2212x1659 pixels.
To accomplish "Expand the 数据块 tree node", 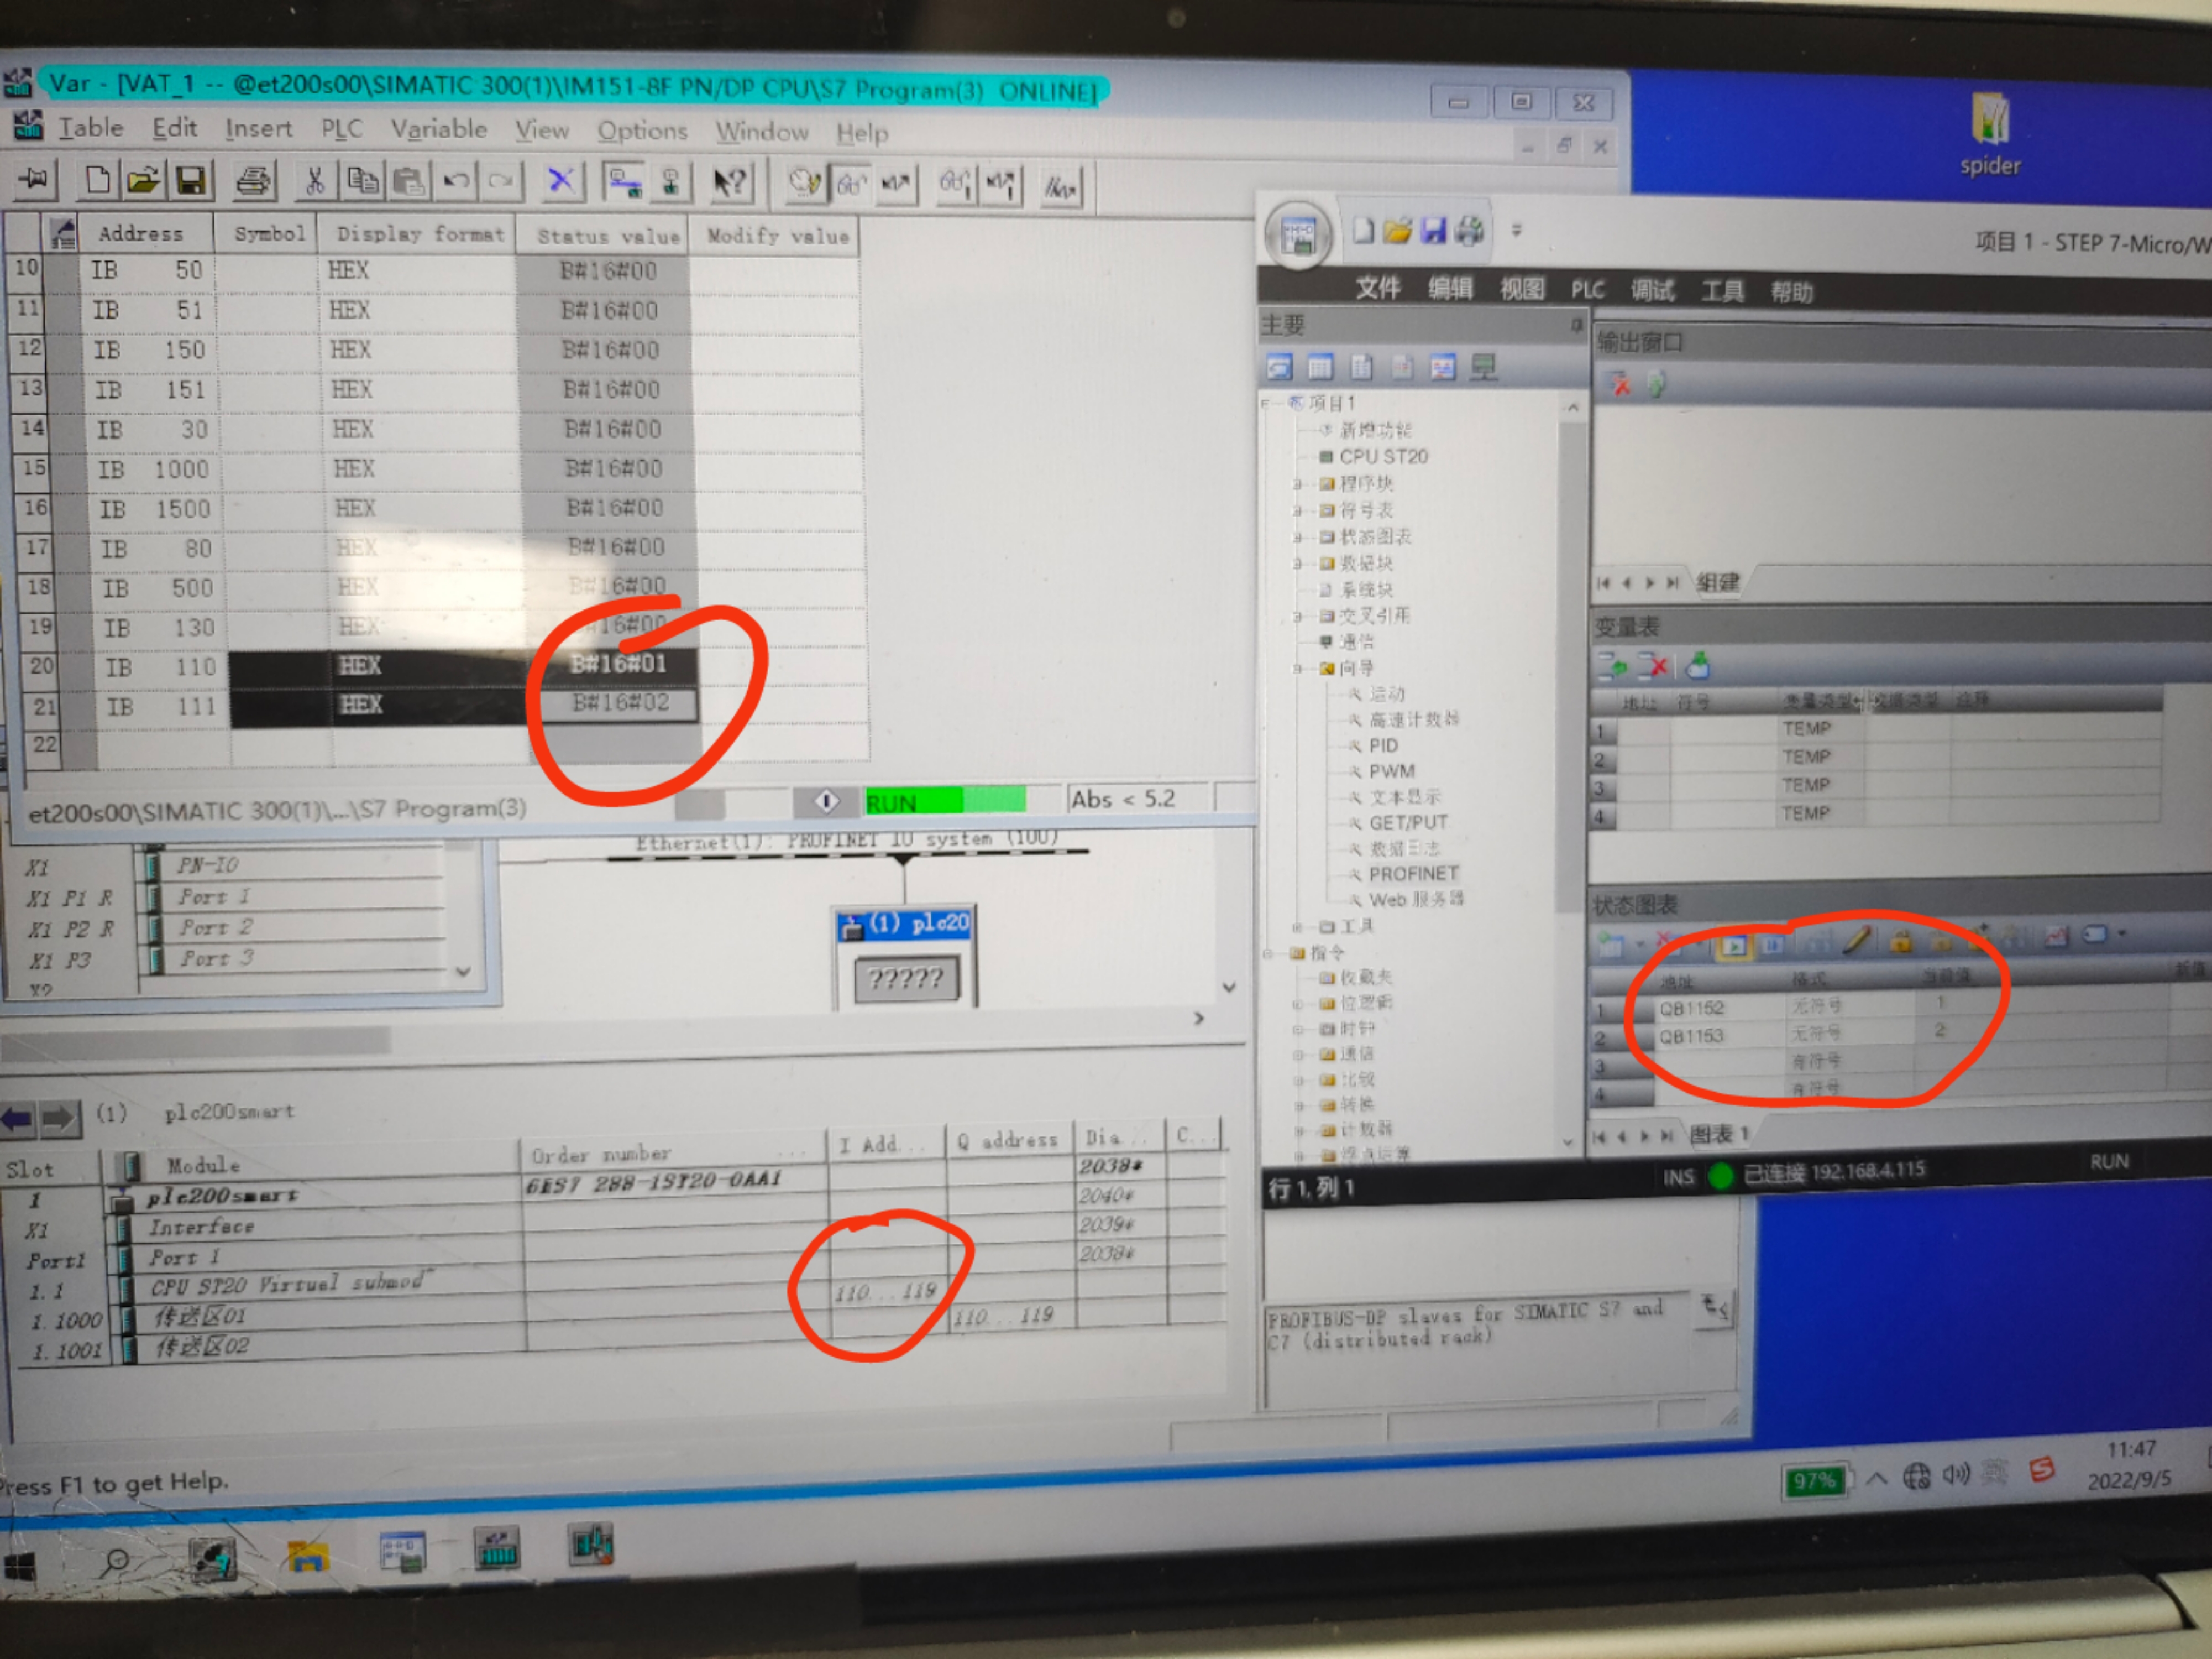I will point(1297,564).
